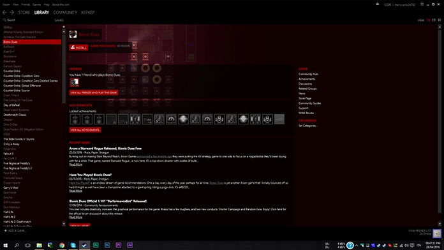The width and height of the screenshot is (444, 250).
Task: Show hidden system tray icons chevron
Action: (x=357, y=245)
